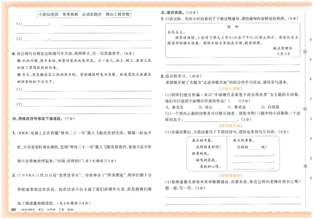Click the notice date "6月3日"
Image resolution: width=313 pixels, height=219 pixels.
(283, 54)
